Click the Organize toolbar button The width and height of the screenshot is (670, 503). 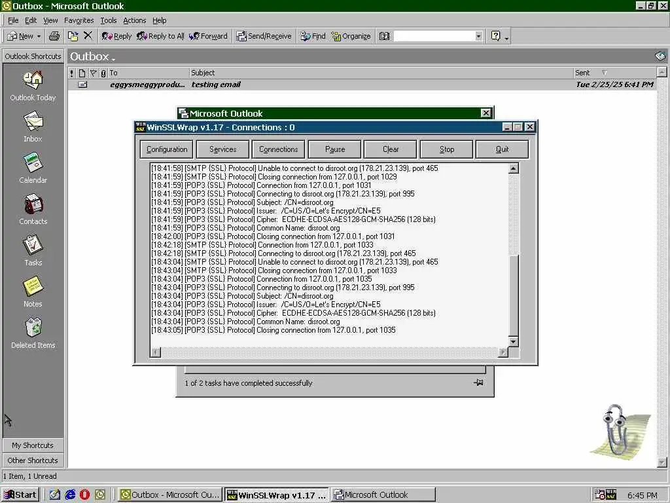(351, 37)
